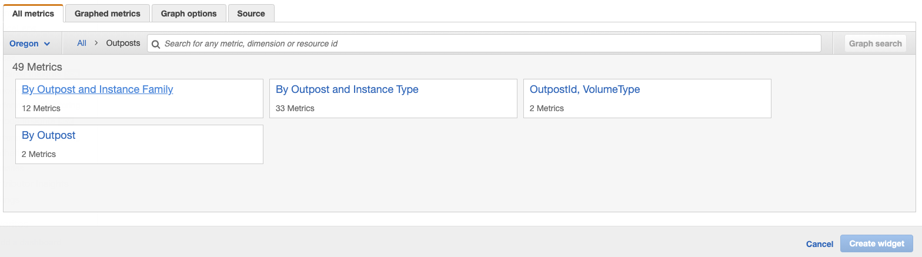922x257 pixels.
Task: Click the Outposts breadcrumb item
Action: point(123,43)
